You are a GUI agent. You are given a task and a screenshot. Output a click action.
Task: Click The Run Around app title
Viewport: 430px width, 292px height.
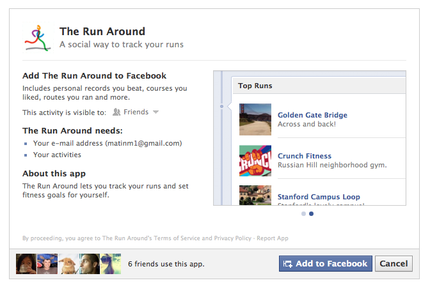point(102,31)
